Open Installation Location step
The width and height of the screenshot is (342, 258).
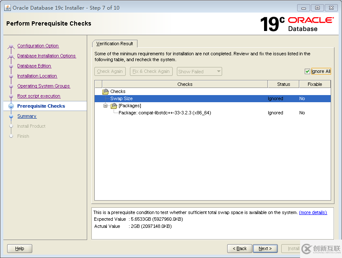tap(37, 76)
